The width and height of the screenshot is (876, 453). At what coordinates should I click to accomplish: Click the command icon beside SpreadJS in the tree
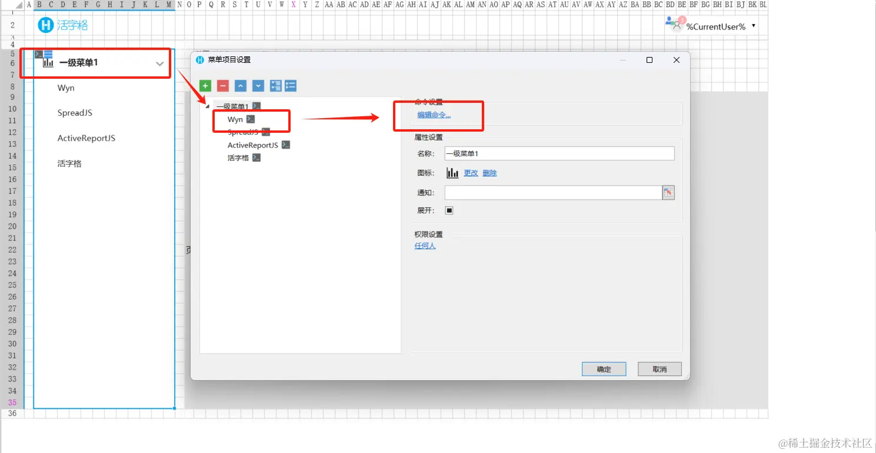[x=266, y=132]
